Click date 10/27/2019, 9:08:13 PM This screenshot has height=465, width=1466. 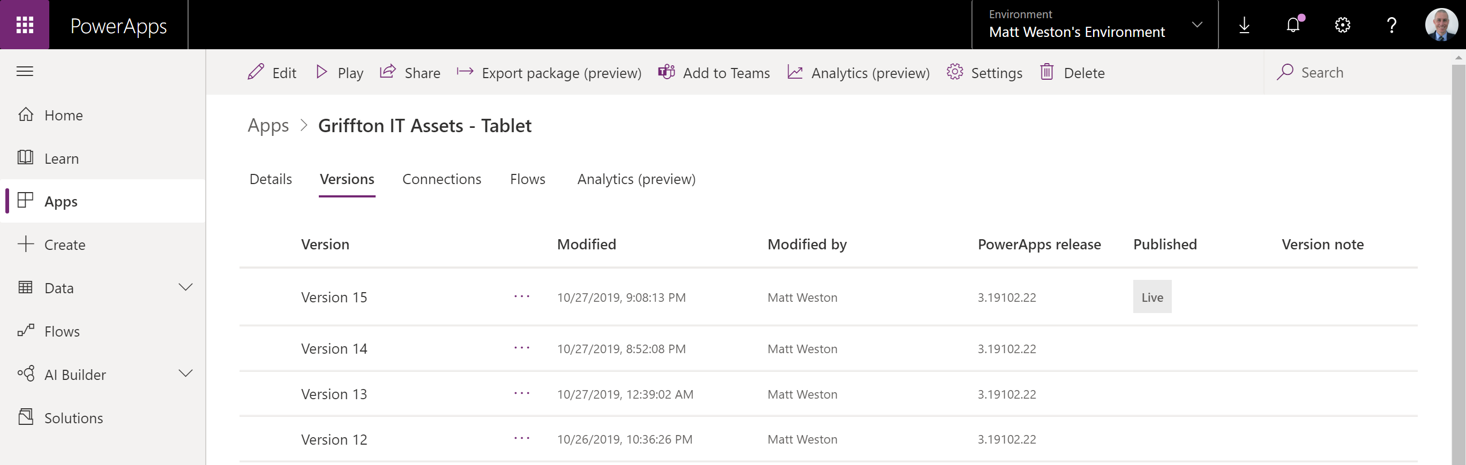tap(621, 298)
